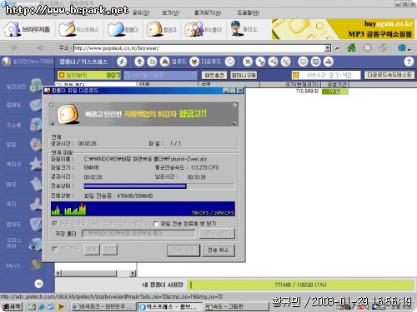The height and width of the screenshot is (312, 417).
Task: Click the 팝금고 ad banner inside the dialog
Action: pyautogui.click(x=143, y=114)
